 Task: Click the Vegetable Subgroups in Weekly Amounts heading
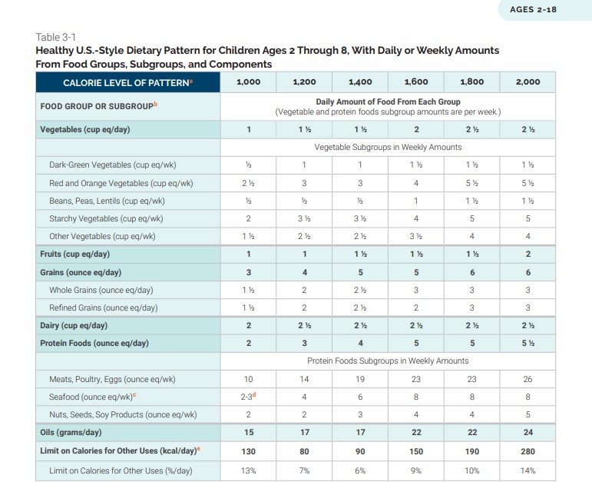(388, 147)
